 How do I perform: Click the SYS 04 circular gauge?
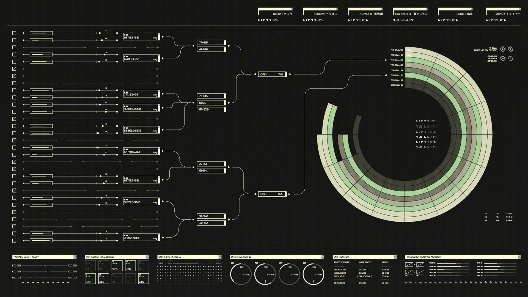click(x=313, y=274)
